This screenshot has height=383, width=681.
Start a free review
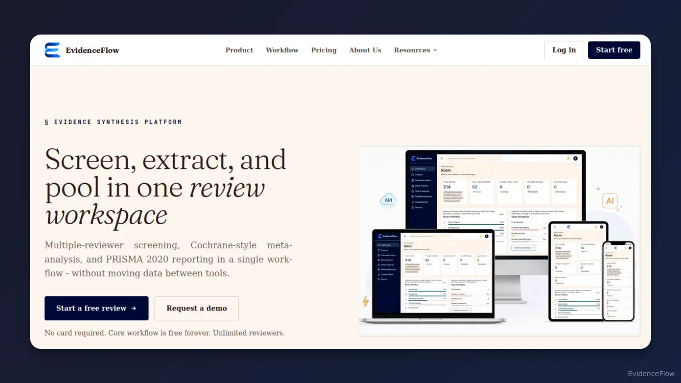click(97, 308)
